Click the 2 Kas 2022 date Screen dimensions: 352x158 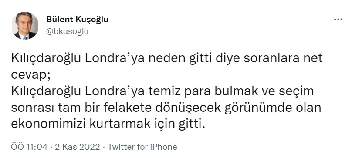[77, 147]
